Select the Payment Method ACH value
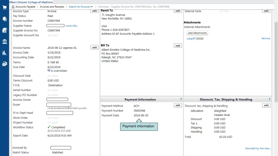 click(136, 106)
